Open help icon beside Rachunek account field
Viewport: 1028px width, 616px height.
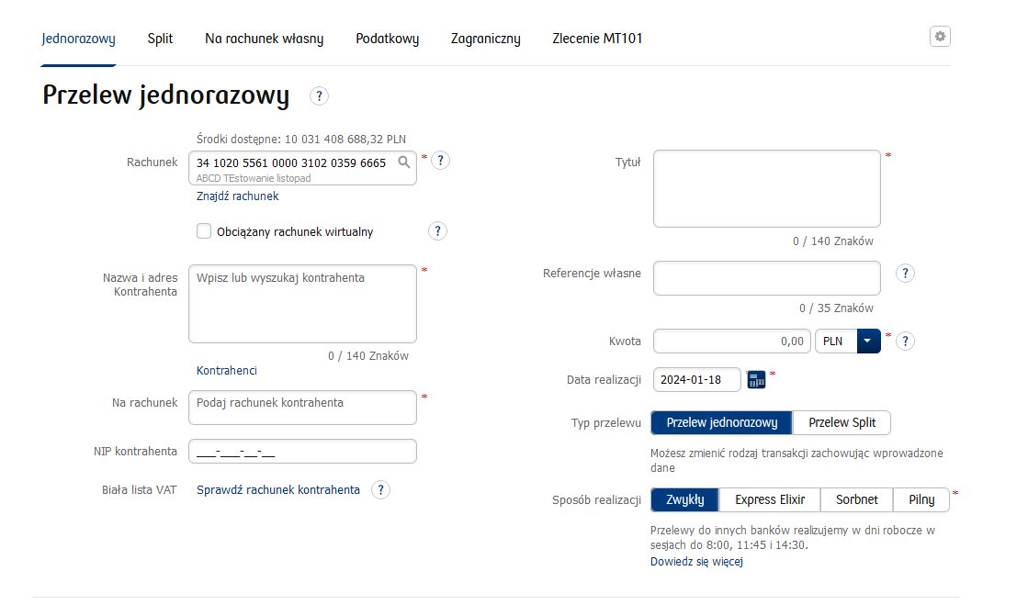[440, 161]
